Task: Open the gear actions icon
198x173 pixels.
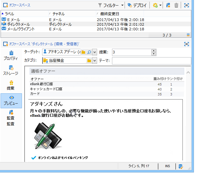Action: point(155,5)
